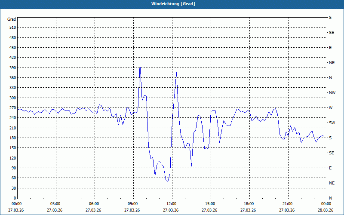
Task: Click the 90 degree axis label
Action: pos(14,168)
